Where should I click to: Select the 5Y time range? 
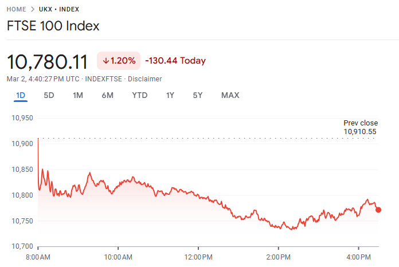[x=197, y=95]
